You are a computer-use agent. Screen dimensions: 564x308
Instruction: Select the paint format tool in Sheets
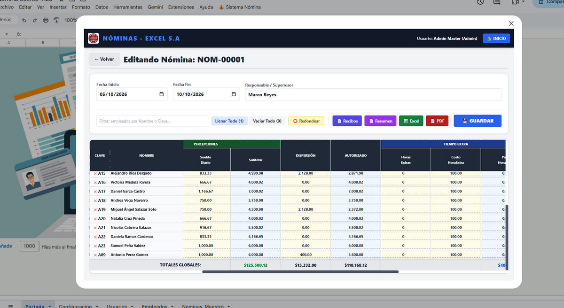pos(56,20)
